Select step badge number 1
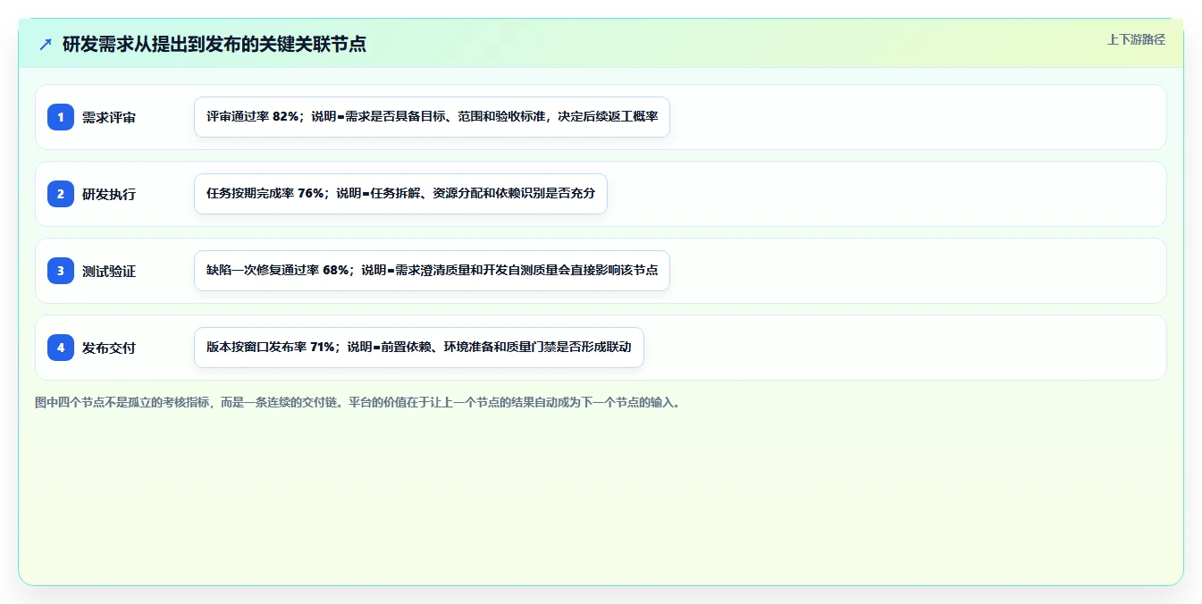Image resolution: width=1202 pixels, height=604 pixels. [61, 117]
